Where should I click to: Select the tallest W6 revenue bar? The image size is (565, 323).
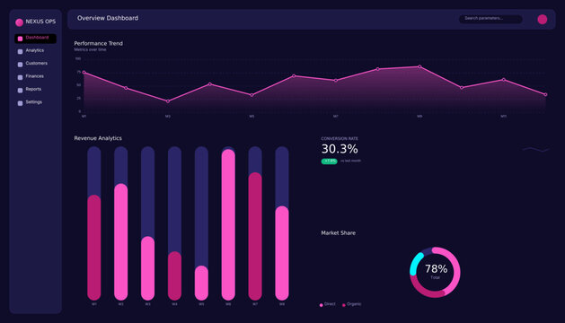228,224
